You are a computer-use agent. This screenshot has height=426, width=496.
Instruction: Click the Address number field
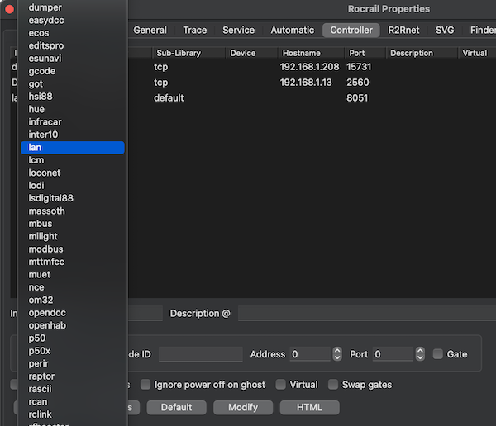coord(310,354)
